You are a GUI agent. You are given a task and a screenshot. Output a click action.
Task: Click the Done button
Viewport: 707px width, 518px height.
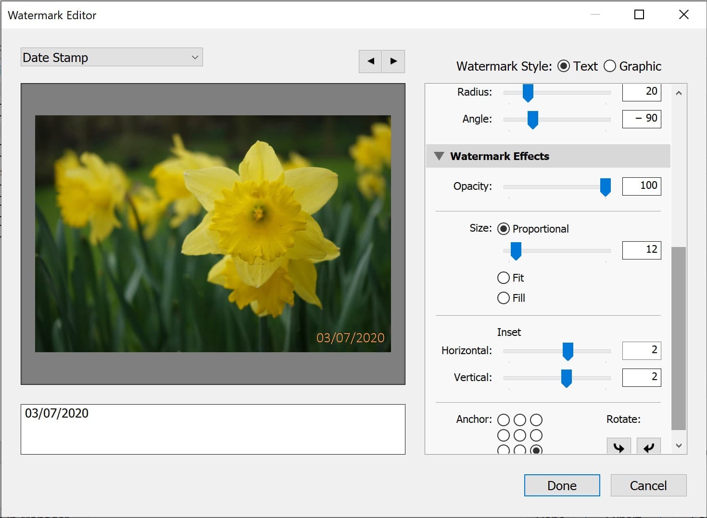[x=561, y=485]
